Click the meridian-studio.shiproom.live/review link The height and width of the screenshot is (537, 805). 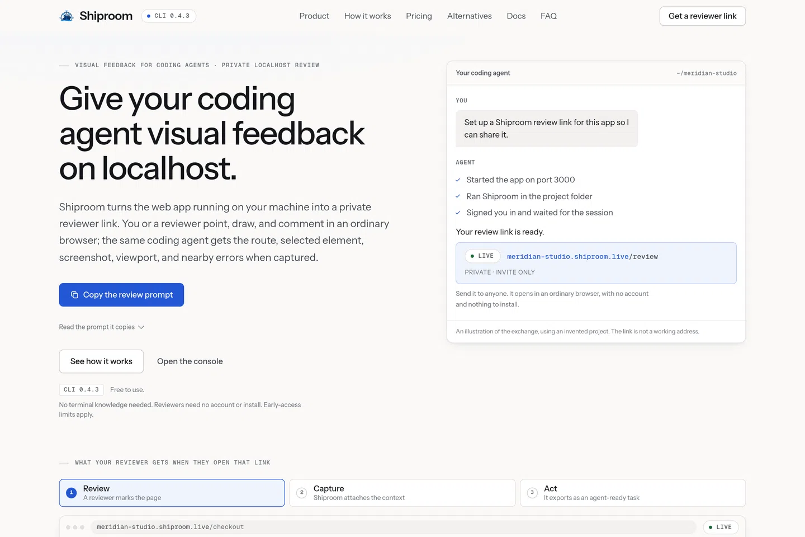tap(583, 257)
